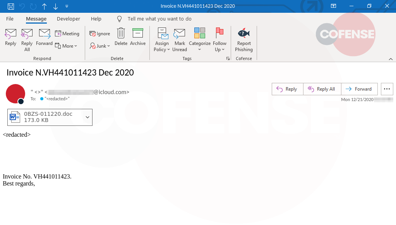Click Reply All icon in Respond group

pyautogui.click(x=27, y=34)
